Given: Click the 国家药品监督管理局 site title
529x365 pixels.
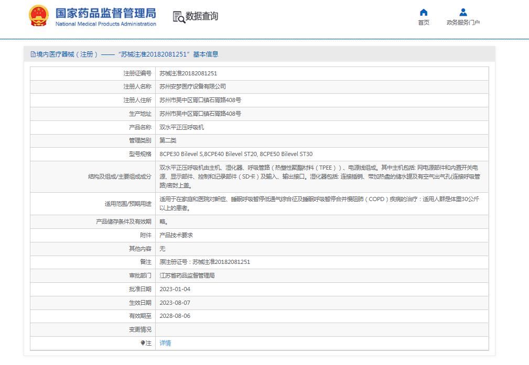Looking at the screenshot, I should (x=106, y=13).
